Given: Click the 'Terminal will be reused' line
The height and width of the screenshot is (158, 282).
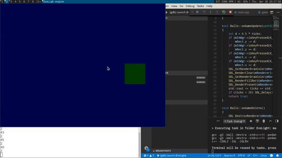Looking at the screenshot, I should pyautogui.click(x=244, y=148).
